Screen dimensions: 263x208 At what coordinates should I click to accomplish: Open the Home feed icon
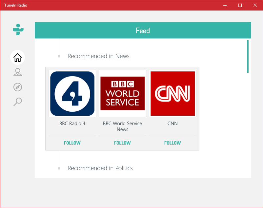click(18, 58)
